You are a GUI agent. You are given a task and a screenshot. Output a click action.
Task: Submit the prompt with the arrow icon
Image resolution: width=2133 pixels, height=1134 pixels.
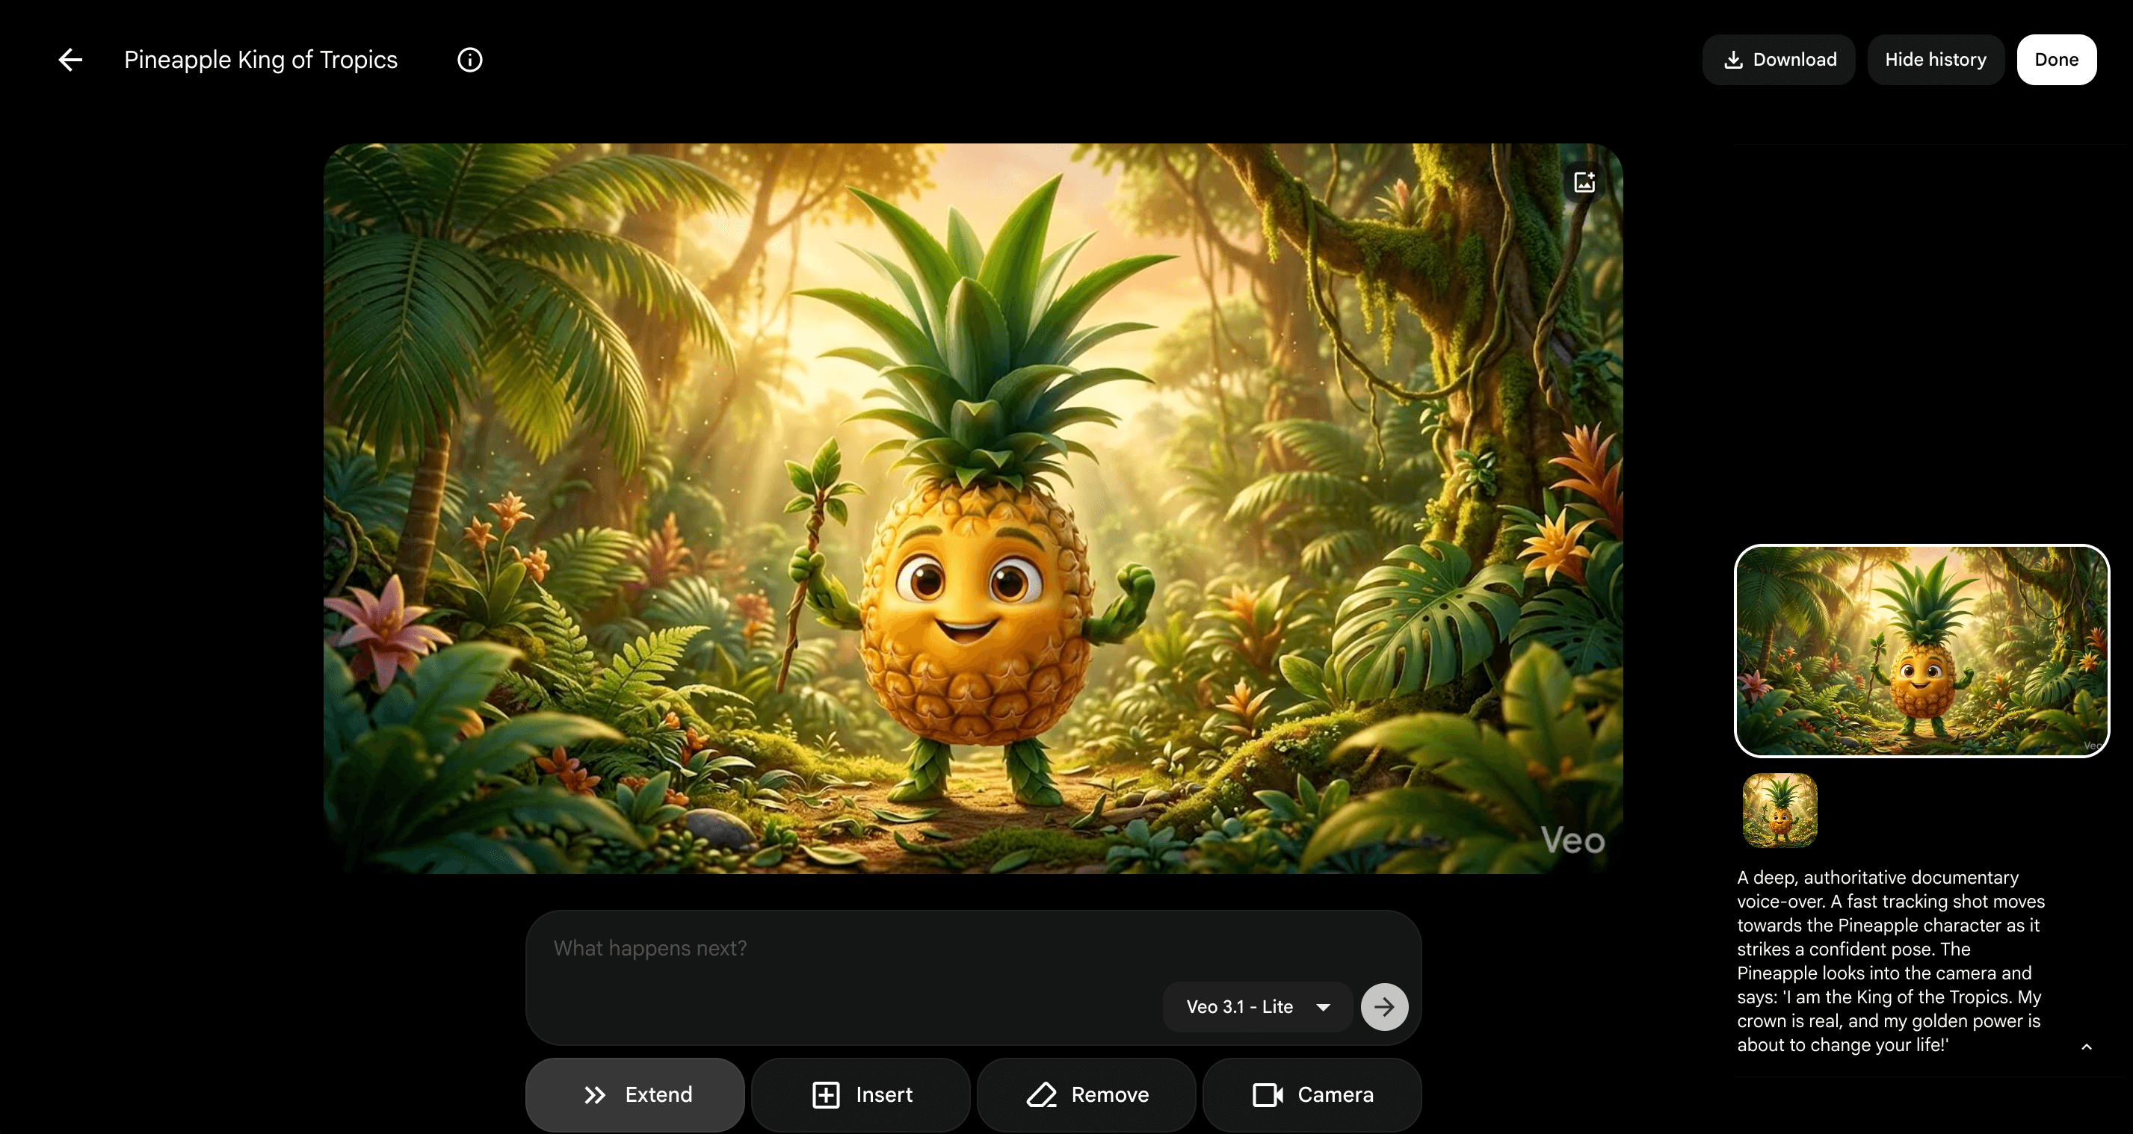(1383, 1006)
